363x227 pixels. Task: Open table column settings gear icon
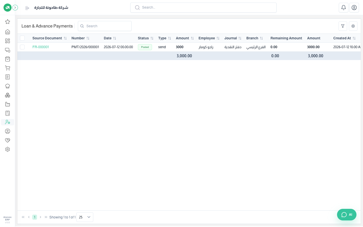click(353, 26)
